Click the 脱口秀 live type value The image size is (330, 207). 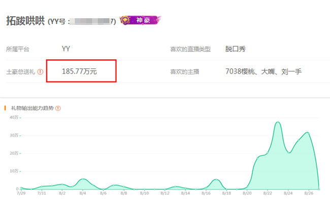click(x=236, y=49)
